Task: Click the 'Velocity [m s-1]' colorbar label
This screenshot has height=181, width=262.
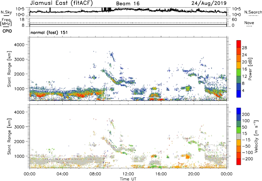Action: coord(256,136)
